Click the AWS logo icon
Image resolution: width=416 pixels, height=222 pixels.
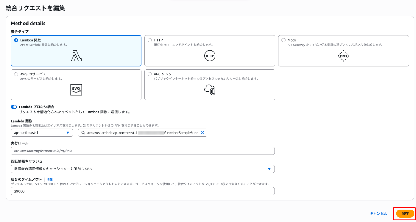click(x=76, y=90)
